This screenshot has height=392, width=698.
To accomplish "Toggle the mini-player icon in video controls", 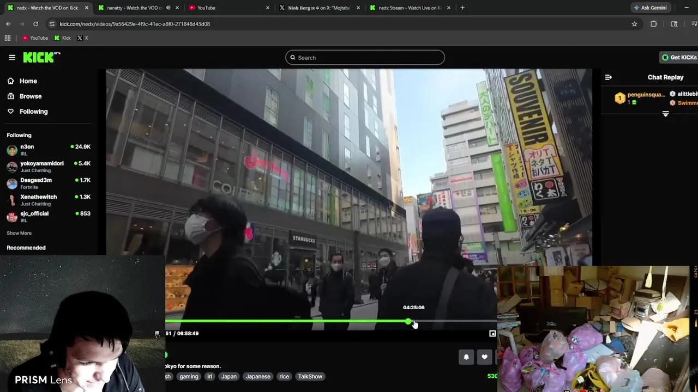I will point(492,334).
